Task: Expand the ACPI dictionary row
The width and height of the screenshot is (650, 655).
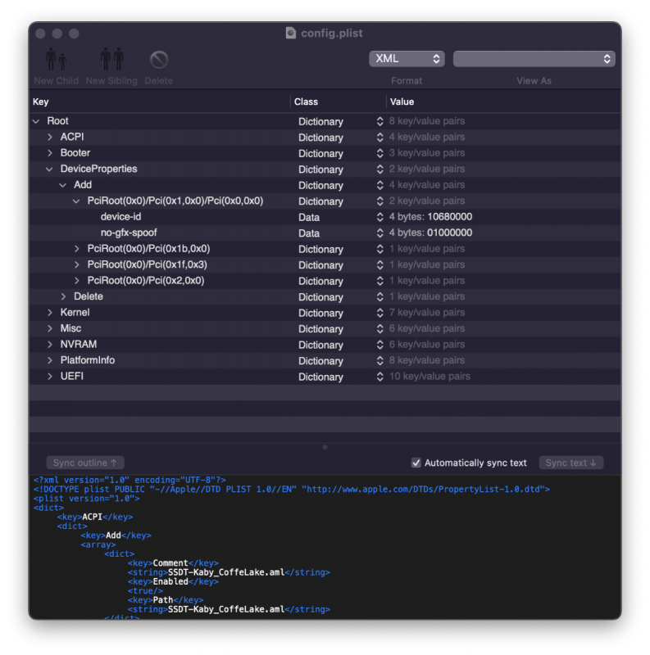Action: (49, 138)
